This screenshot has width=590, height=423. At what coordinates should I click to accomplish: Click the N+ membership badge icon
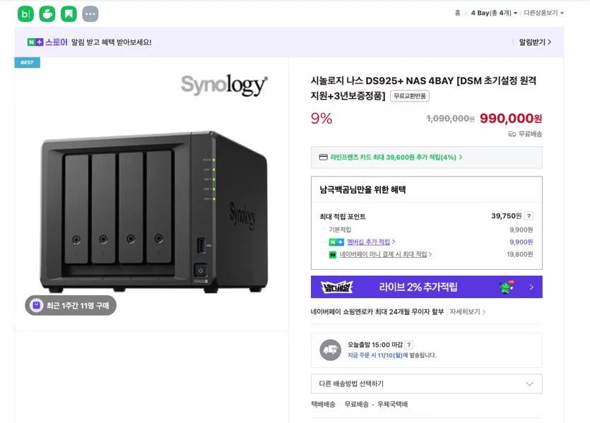pos(336,242)
